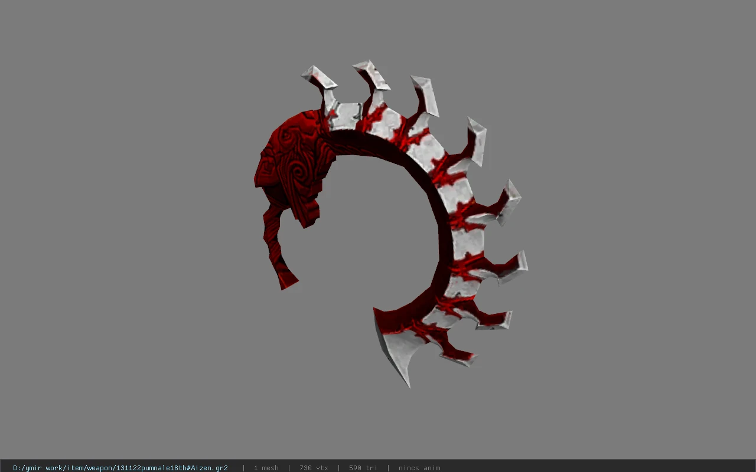The width and height of the screenshot is (756, 472).
Task: Click the '1 mesh' status entry
Action: tap(266, 468)
